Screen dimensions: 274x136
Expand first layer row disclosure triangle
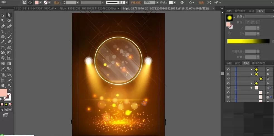251,70
